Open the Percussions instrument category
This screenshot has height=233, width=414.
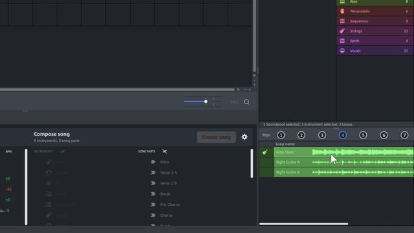[x=375, y=12]
